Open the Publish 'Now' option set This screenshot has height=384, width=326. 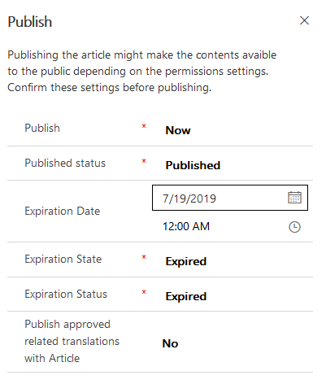pos(178,130)
